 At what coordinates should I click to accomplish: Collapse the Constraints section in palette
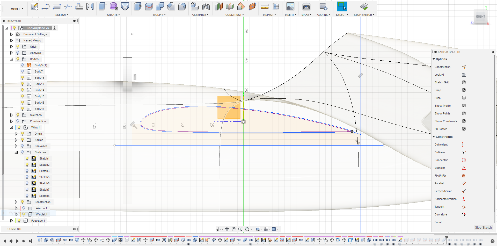(434, 137)
